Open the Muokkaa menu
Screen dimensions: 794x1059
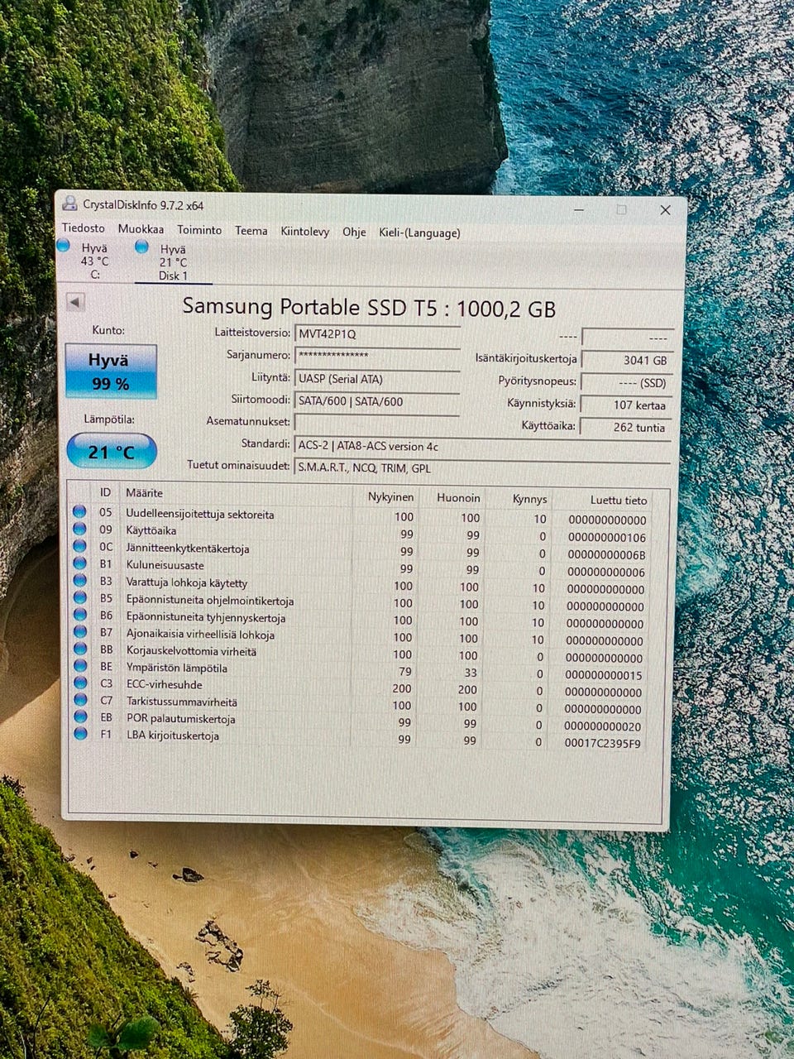(141, 229)
